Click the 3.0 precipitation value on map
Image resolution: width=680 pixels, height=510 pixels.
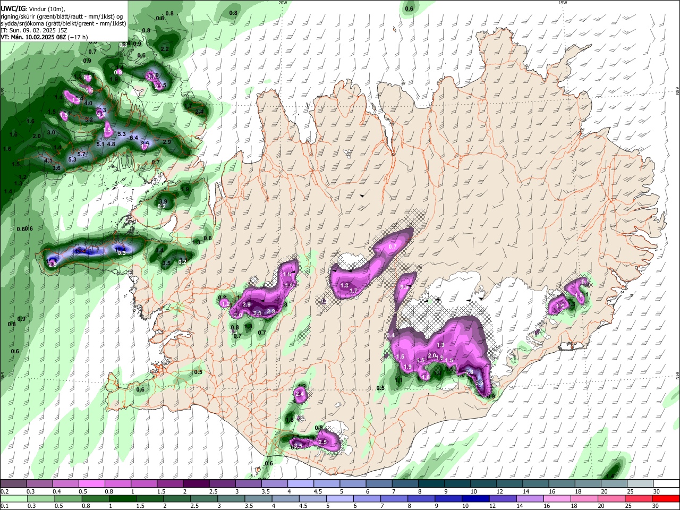(51, 132)
